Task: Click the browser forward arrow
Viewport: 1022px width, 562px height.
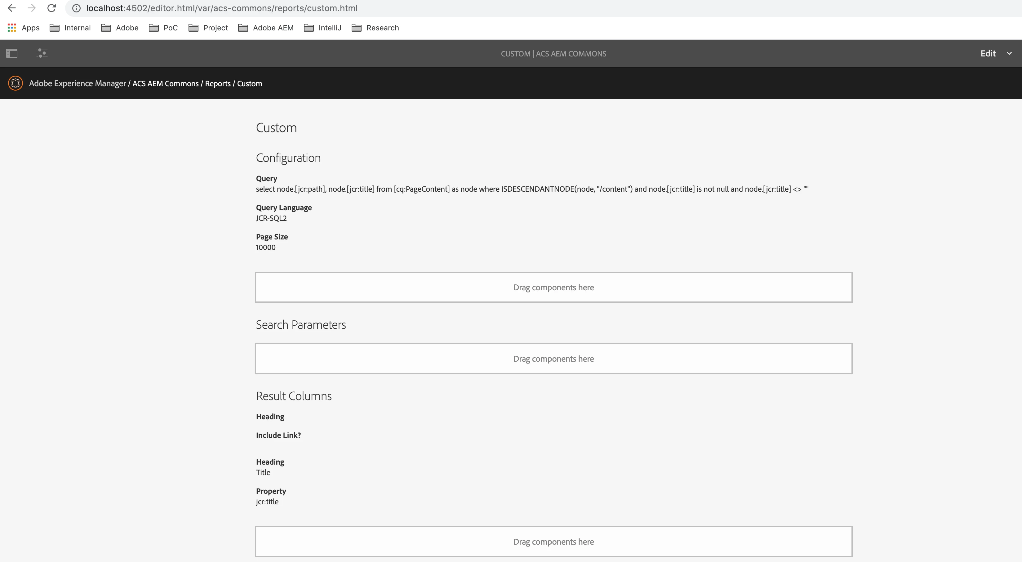Action: (32, 8)
